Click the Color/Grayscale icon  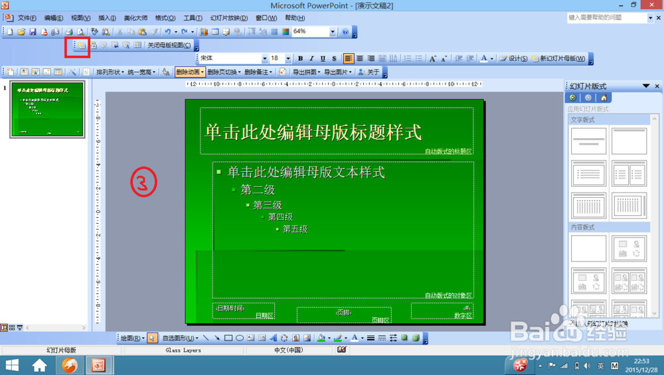point(286,32)
